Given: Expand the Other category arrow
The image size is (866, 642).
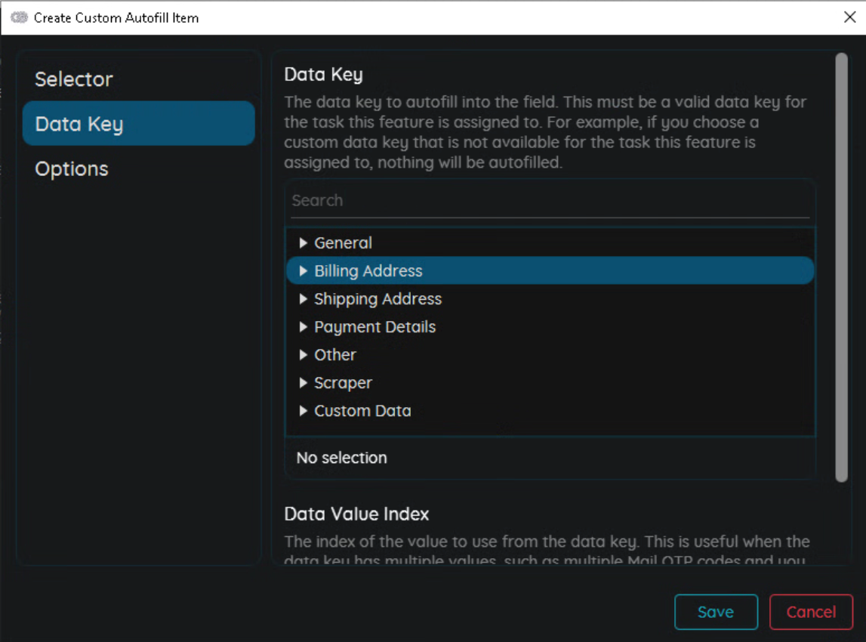Looking at the screenshot, I should pyautogui.click(x=304, y=355).
